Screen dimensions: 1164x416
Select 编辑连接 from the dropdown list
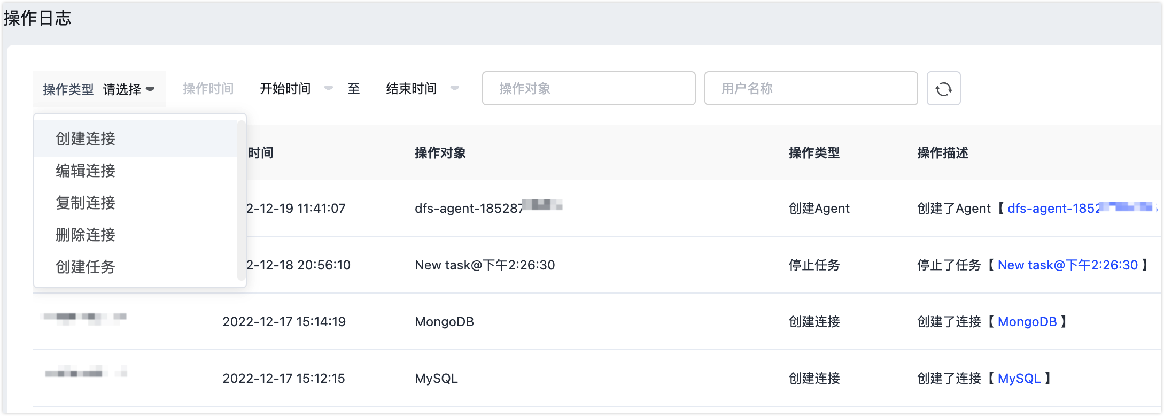pyautogui.click(x=86, y=171)
